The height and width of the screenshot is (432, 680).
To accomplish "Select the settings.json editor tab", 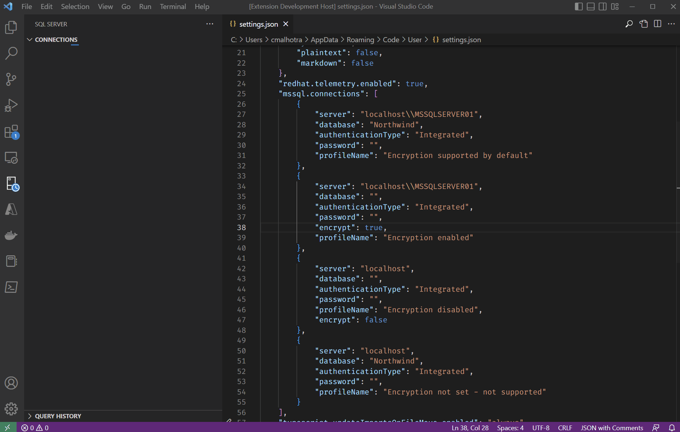I will (258, 24).
